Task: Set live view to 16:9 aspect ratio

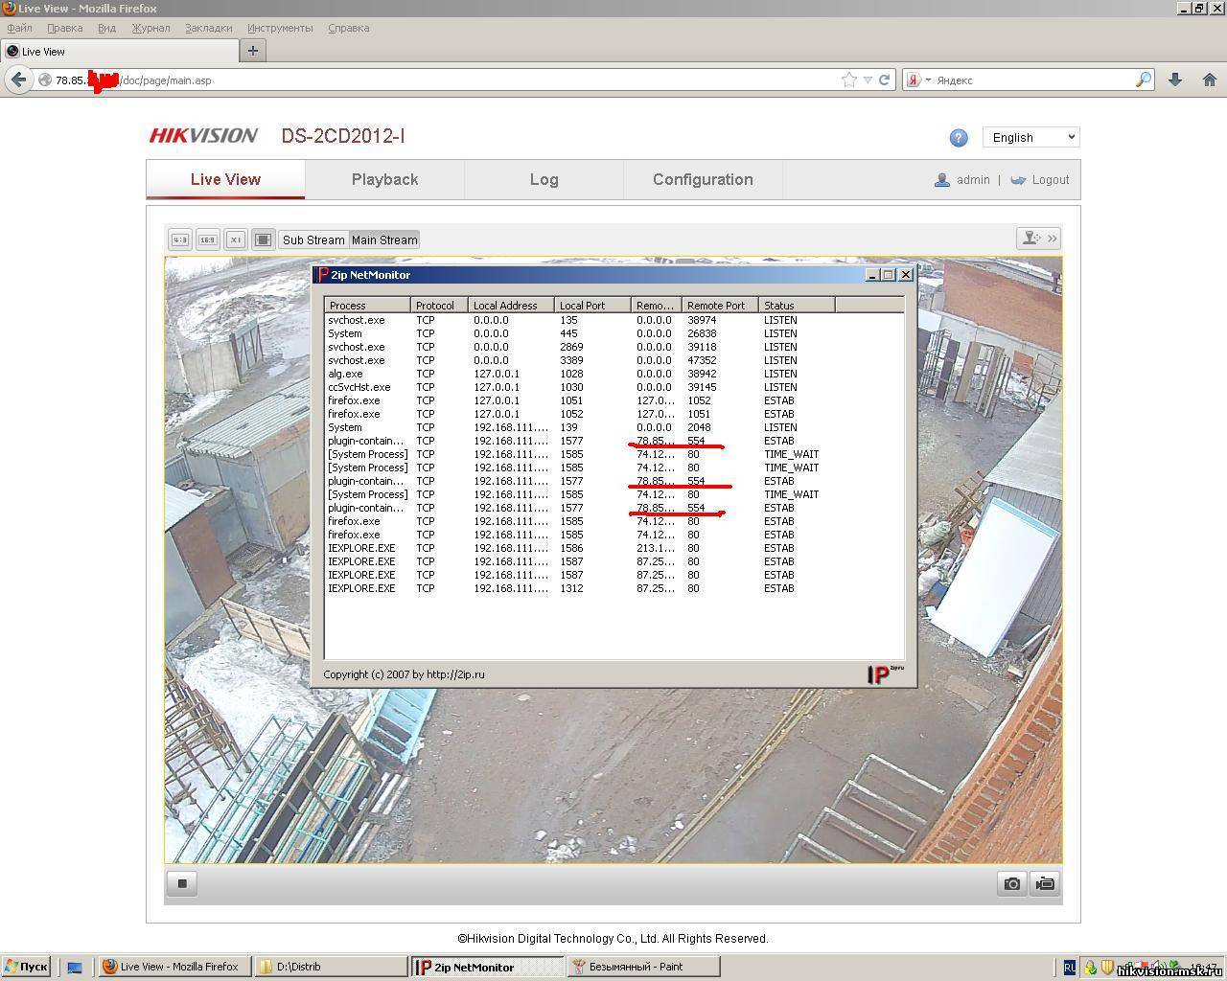Action: 208,240
